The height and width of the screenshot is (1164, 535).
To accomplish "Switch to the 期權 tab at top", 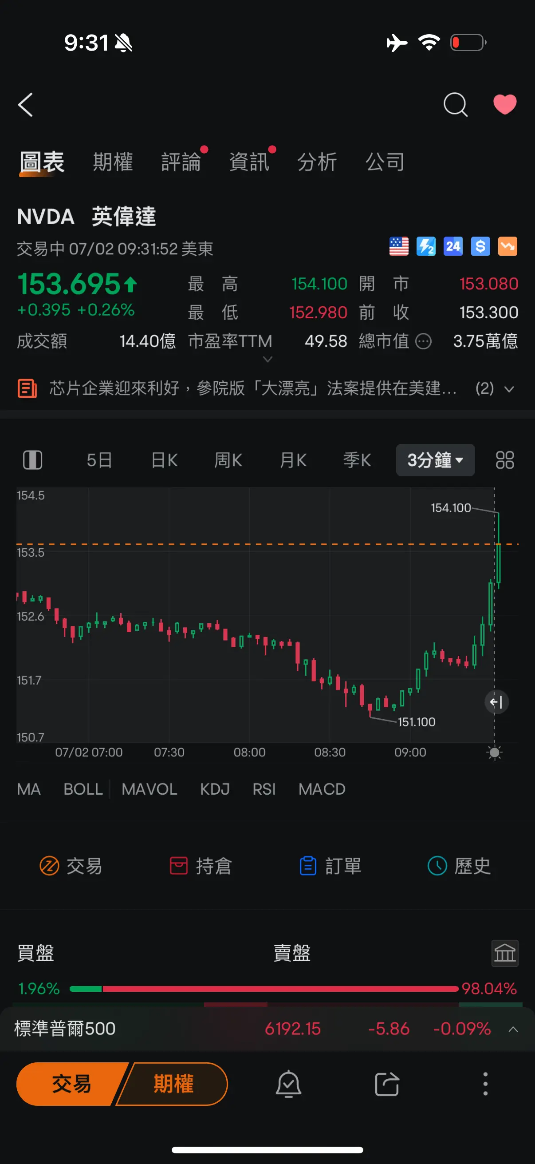I will click(113, 162).
